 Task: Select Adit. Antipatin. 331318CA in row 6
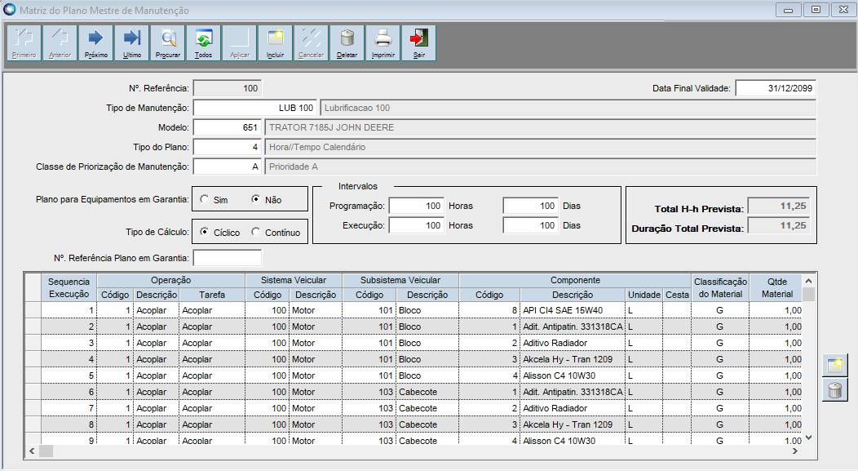573,392
